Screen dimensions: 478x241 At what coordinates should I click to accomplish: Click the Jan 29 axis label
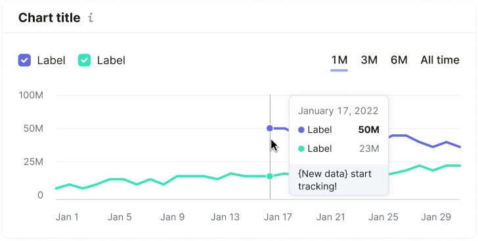tap(436, 217)
